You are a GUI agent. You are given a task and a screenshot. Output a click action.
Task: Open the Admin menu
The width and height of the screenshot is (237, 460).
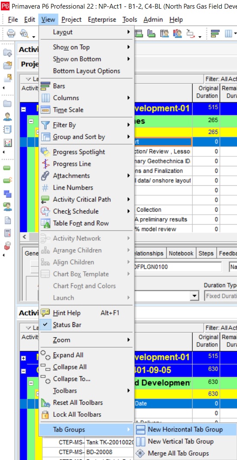tap(153, 20)
